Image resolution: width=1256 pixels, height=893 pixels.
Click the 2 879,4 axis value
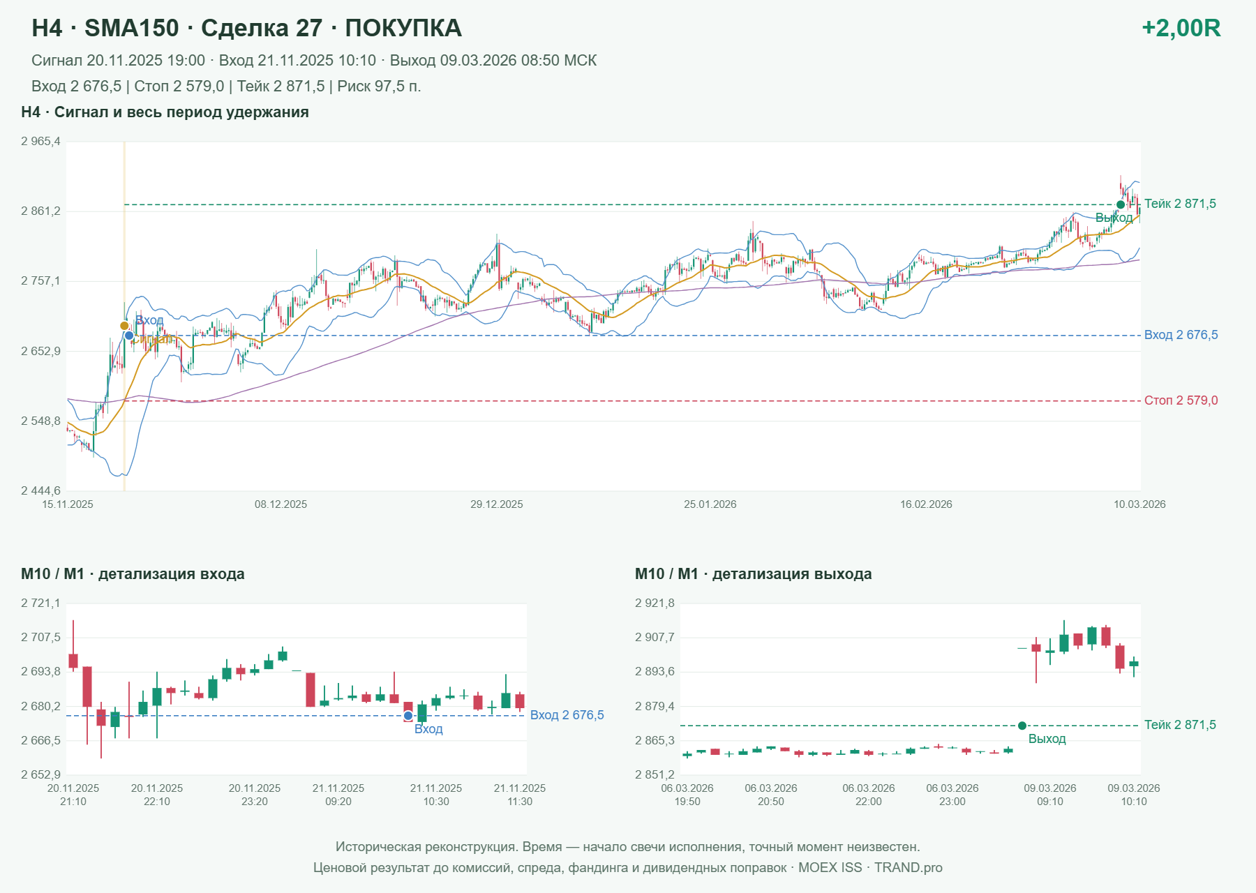point(655,707)
